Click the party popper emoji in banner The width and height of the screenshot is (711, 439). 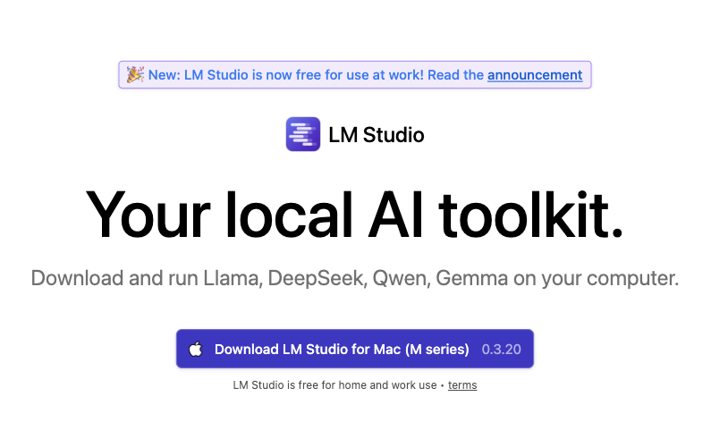[x=135, y=74]
